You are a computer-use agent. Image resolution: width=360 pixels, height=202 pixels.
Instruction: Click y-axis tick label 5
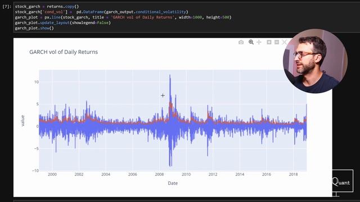click(38, 104)
